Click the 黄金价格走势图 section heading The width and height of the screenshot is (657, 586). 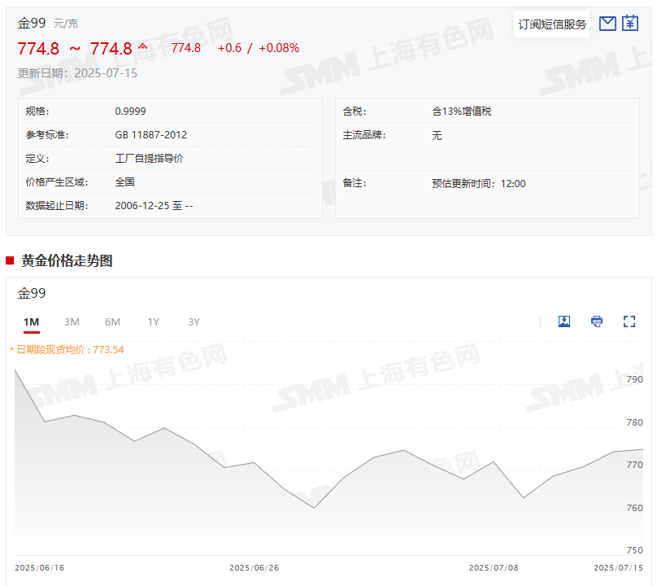[67, 260]
